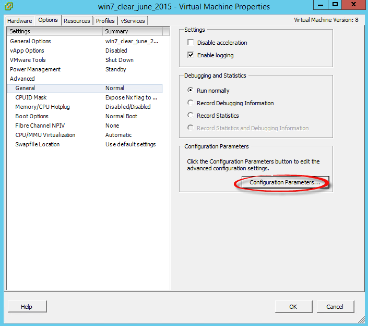Select the General row under Advanced

point(85,89)
